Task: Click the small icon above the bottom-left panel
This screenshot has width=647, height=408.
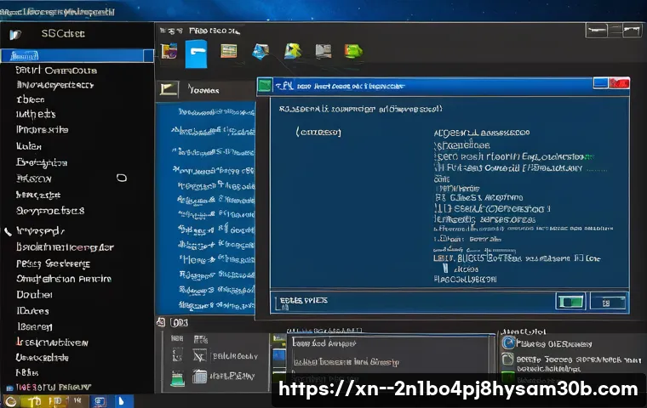Action: 162,322
